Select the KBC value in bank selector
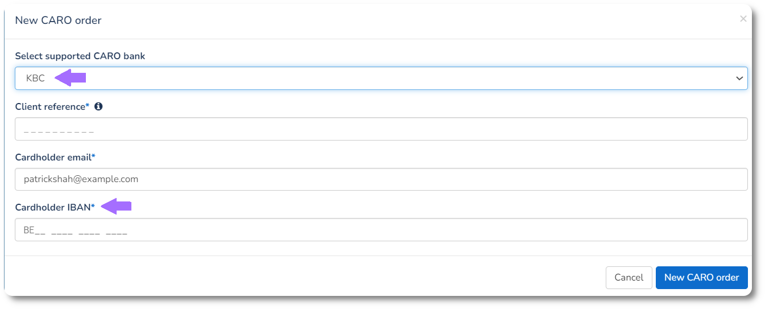Image resolution: width=765 pixels, height=309 pixels. 35,79
